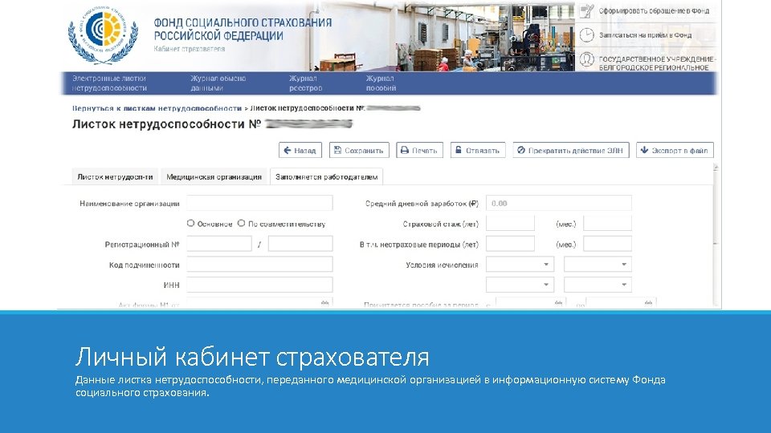Click the Social Insurance Fund logo emblem
Image resolution: width=771 pixels, height=433 pixels.
pyautogui.click(x=104, y=34)
